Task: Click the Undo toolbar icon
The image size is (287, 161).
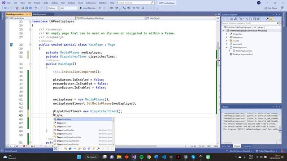Action: [x=36, y=8]
